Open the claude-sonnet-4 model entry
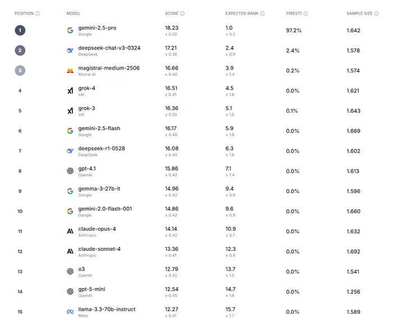This screenshot has width=393, height=321. 99,249
